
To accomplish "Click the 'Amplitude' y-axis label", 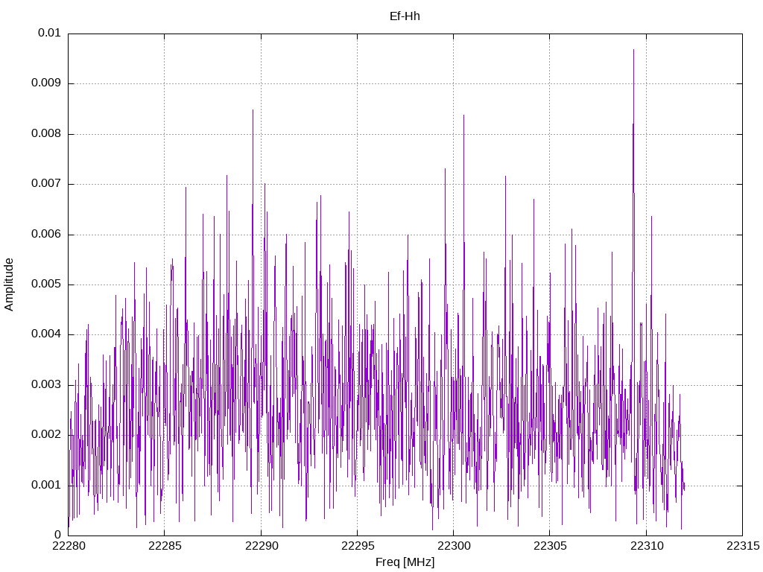I will 9,285.
